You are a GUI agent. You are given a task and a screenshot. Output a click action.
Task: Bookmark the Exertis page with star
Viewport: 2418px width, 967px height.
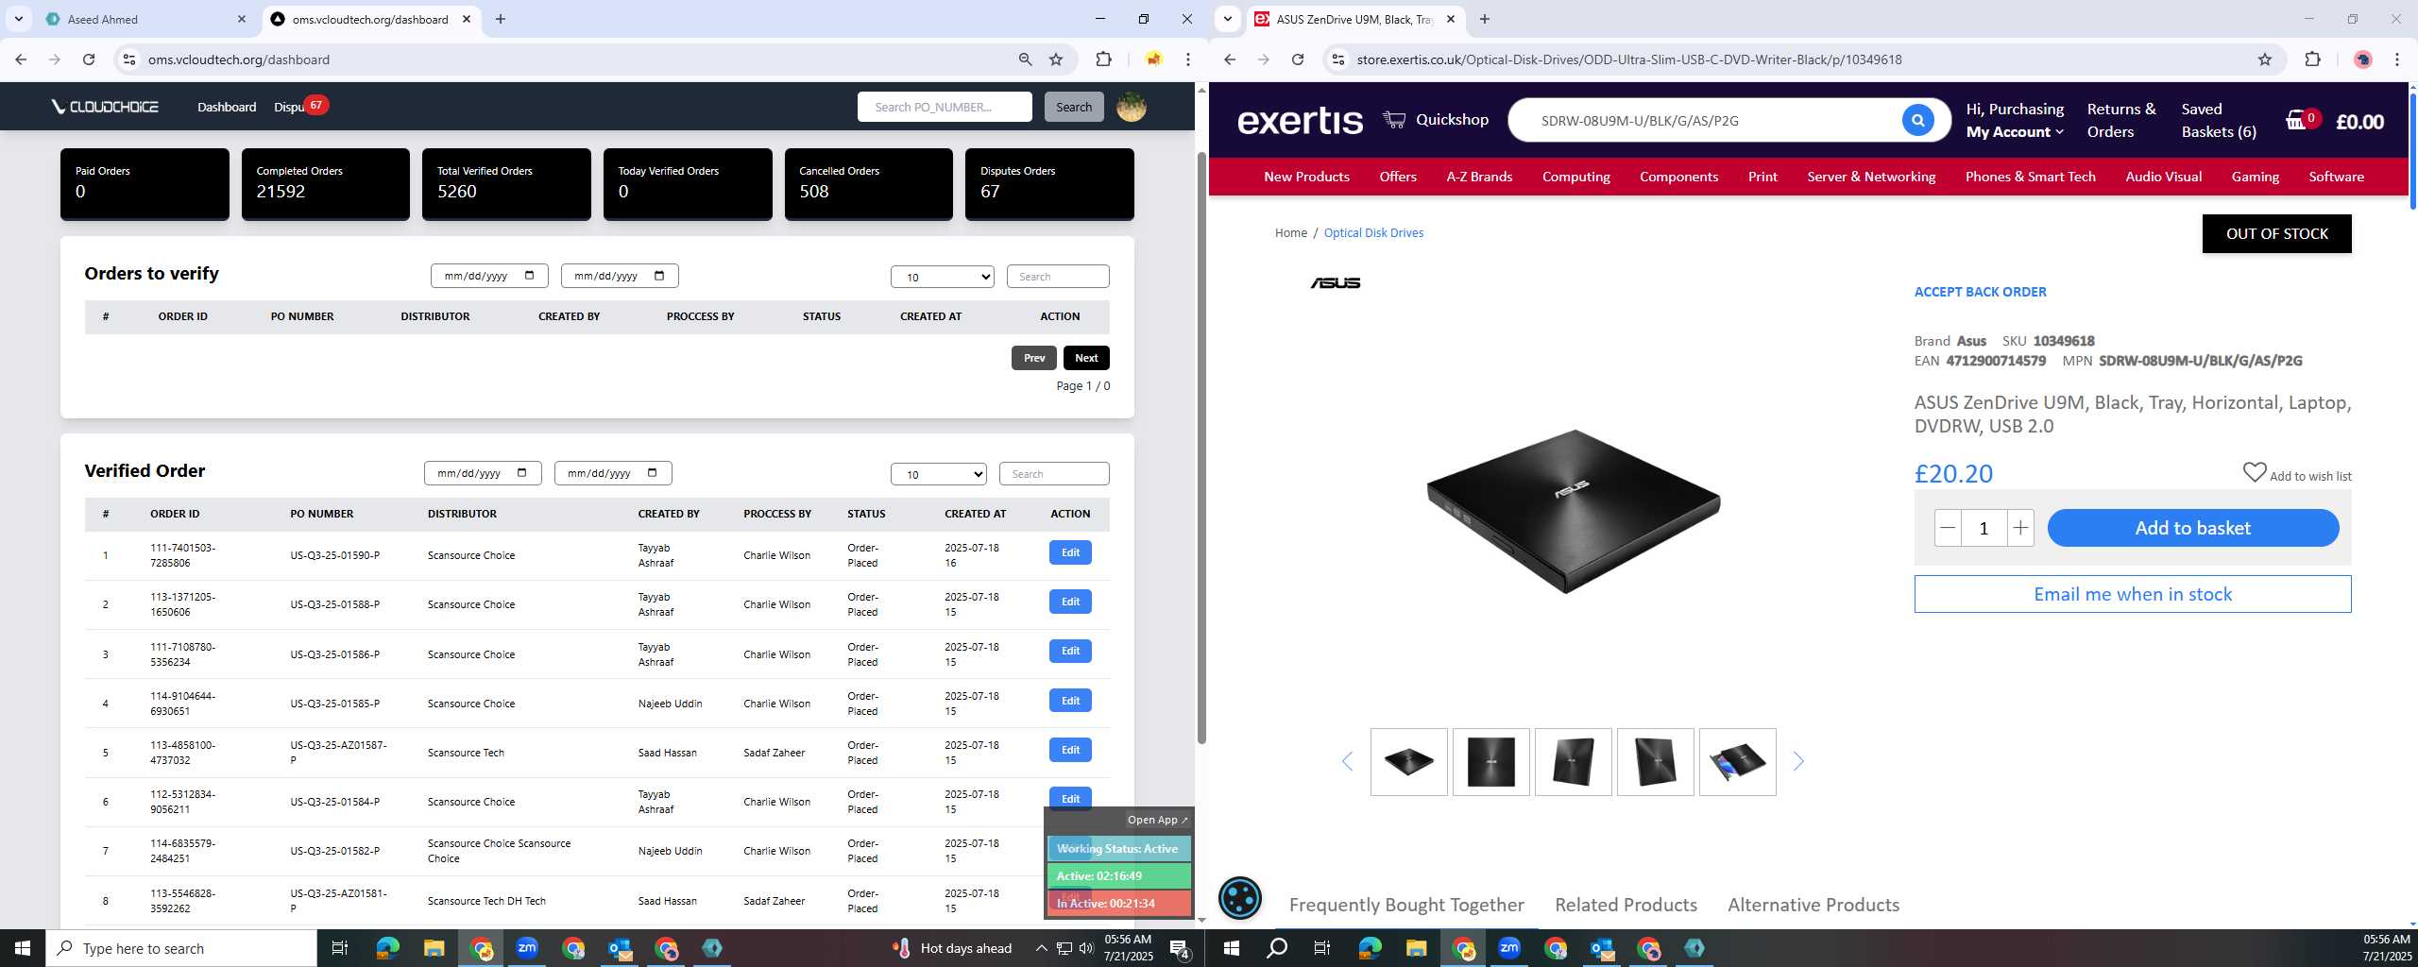(2264, 59)
